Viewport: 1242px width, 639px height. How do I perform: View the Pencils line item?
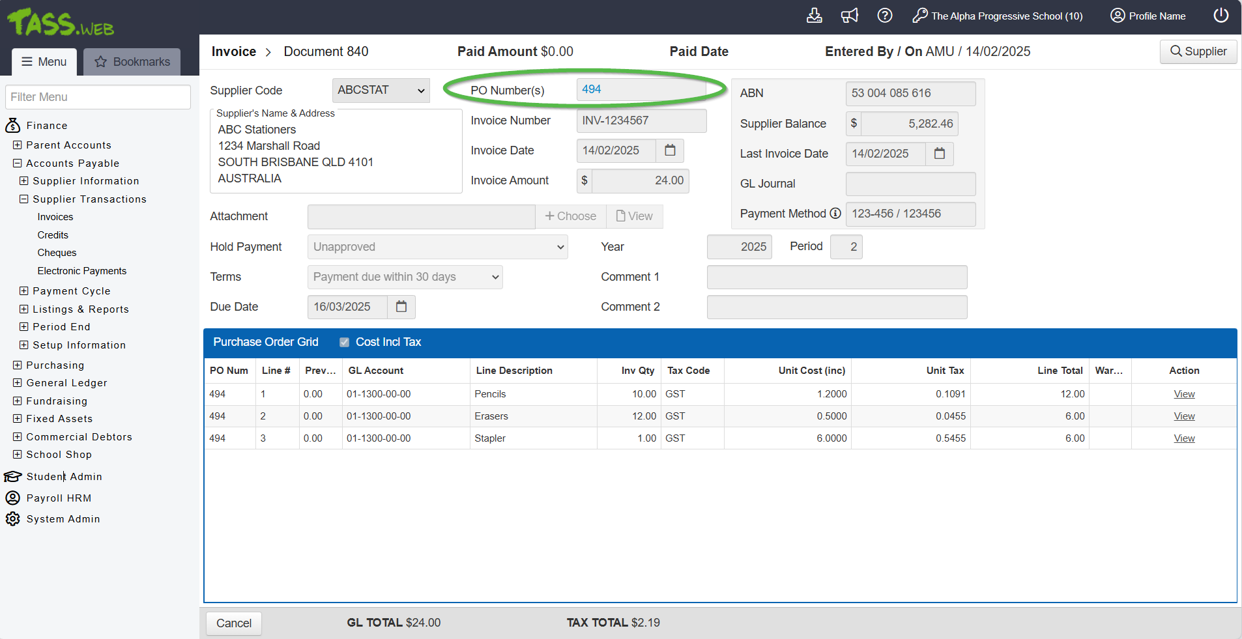(1183, 394)
